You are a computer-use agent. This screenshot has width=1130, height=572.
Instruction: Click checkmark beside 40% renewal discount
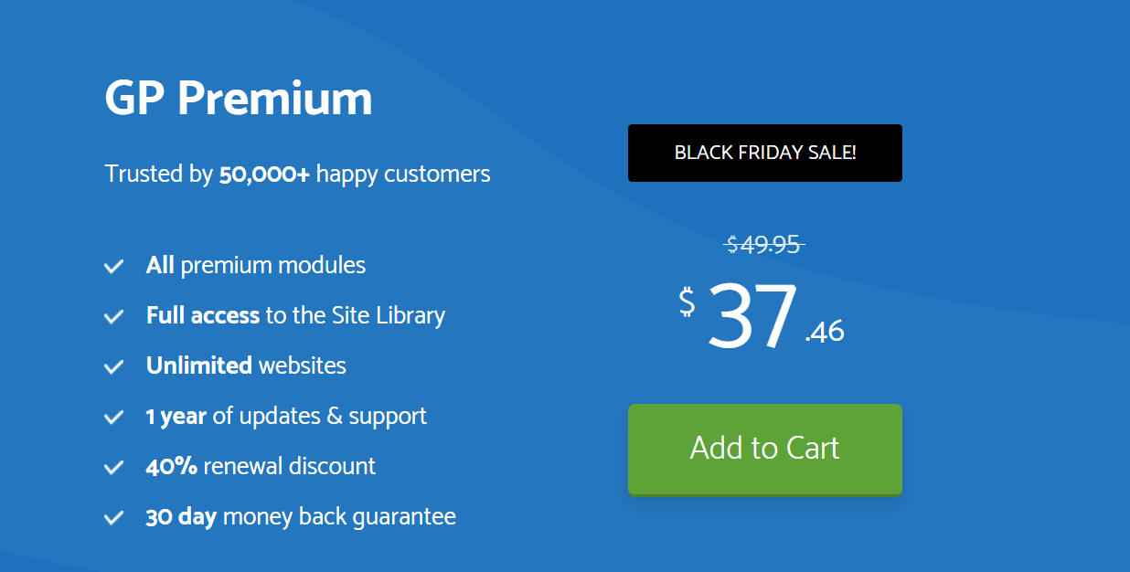pyautogui.click(x=114, y=468)
